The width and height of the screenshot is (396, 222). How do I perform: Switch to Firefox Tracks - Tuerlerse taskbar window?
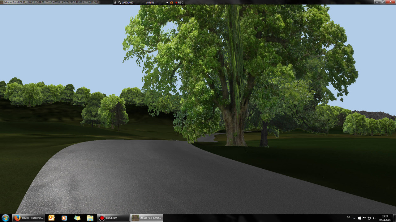click(29, 218)
